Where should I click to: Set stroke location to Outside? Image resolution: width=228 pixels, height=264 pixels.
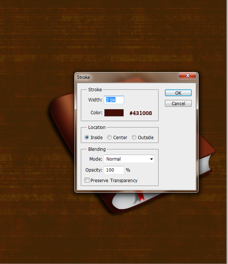point(134,137)
